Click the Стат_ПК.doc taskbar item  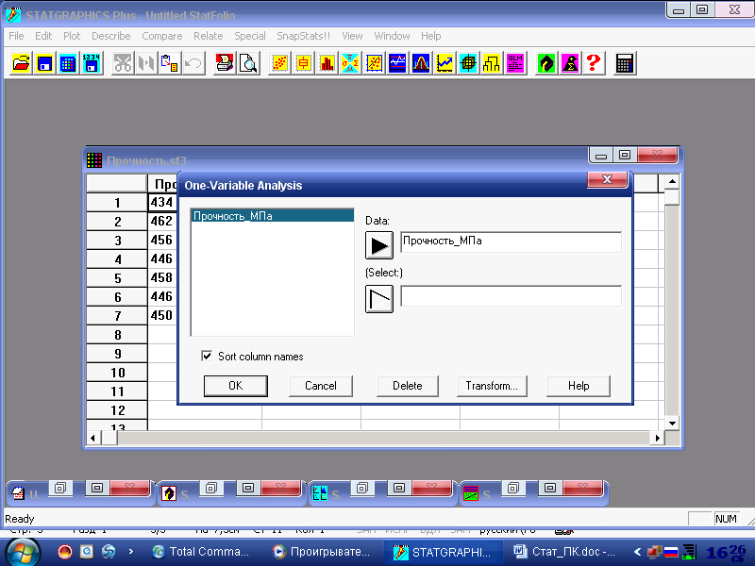[x=564, y=552]
